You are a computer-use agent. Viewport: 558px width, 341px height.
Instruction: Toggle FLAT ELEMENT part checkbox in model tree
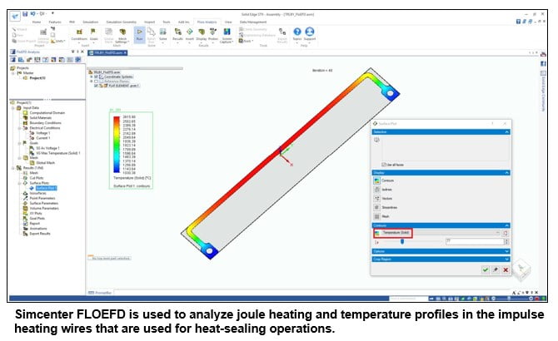[96, 86]
